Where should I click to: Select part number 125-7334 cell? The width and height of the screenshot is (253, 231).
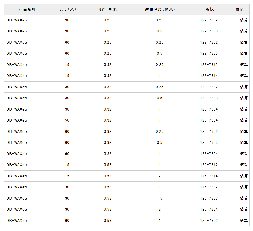tap(209, 209)
